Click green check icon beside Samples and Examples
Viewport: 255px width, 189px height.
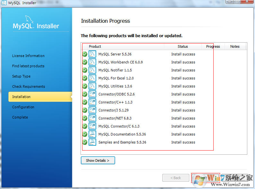(x=85, y=142)
